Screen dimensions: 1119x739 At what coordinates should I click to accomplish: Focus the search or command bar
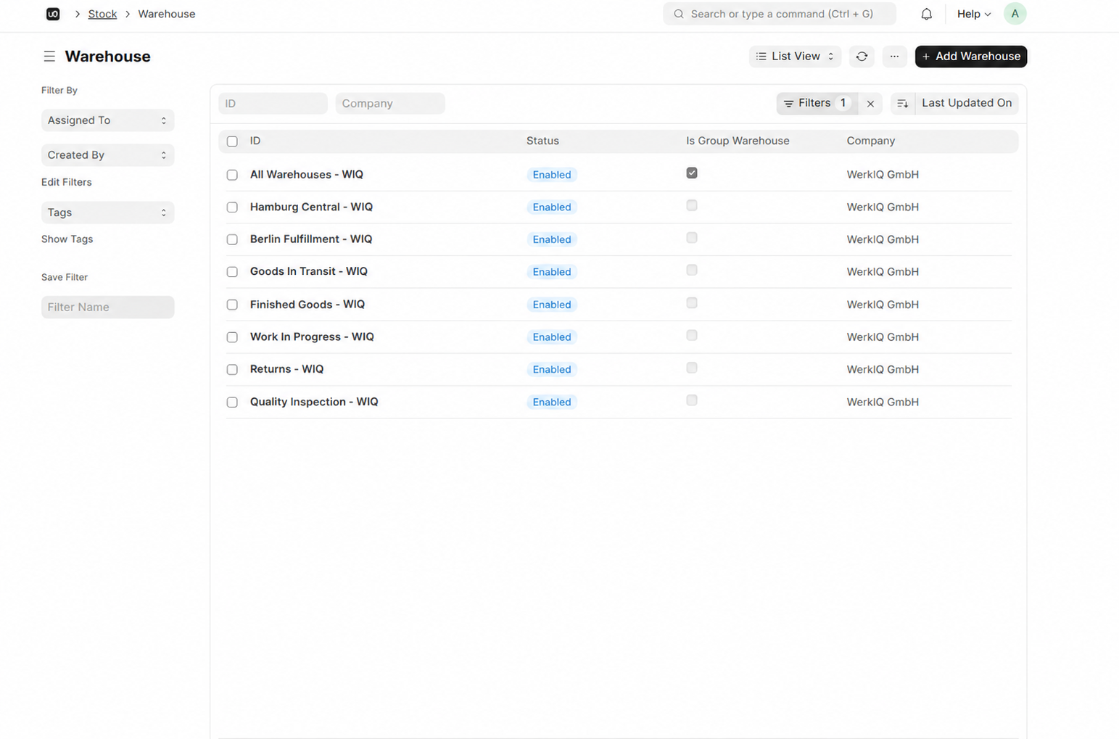tap(780, 14)
